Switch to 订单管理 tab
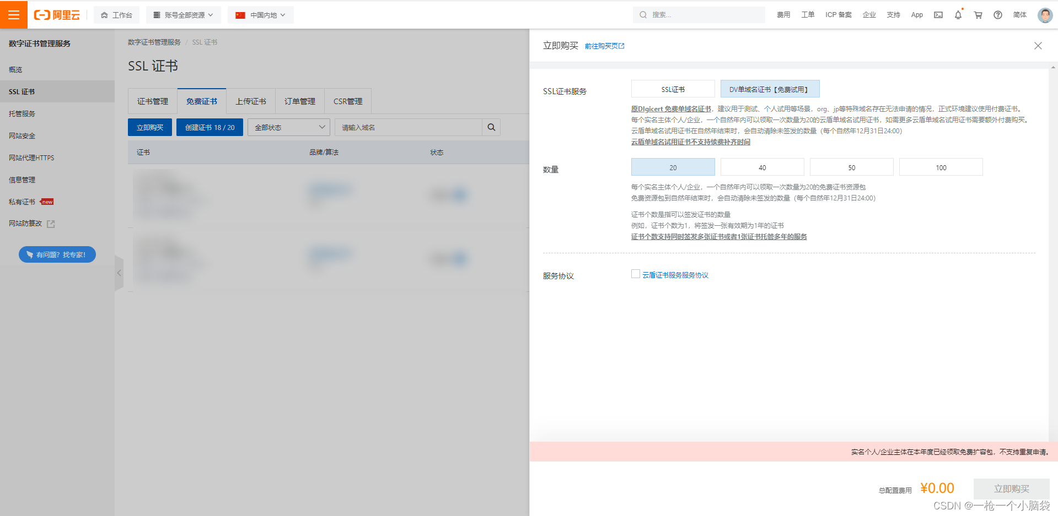 point(300,101)
